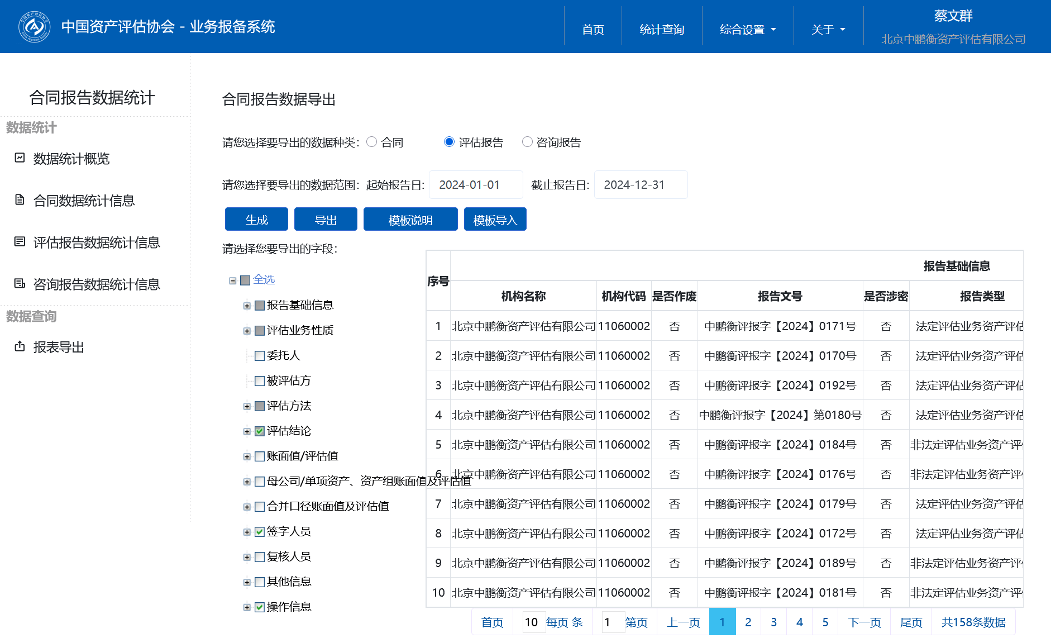Open the 关于 dropdown menu
Viewport: 1051px width, 638px height.
(x=828, y=30)
